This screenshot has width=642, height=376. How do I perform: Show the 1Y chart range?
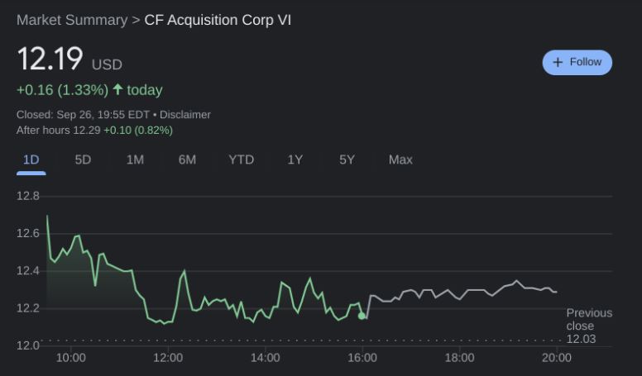[x=295, y=159]
